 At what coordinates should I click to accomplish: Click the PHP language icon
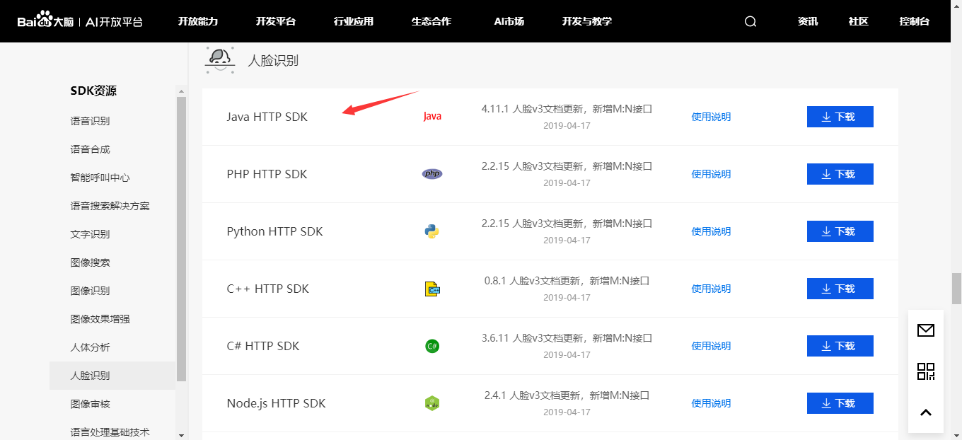(x=431, y=173)
